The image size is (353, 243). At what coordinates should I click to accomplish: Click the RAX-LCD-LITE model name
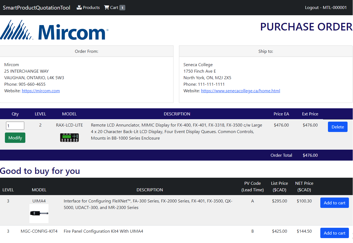[x=69, y=125]
